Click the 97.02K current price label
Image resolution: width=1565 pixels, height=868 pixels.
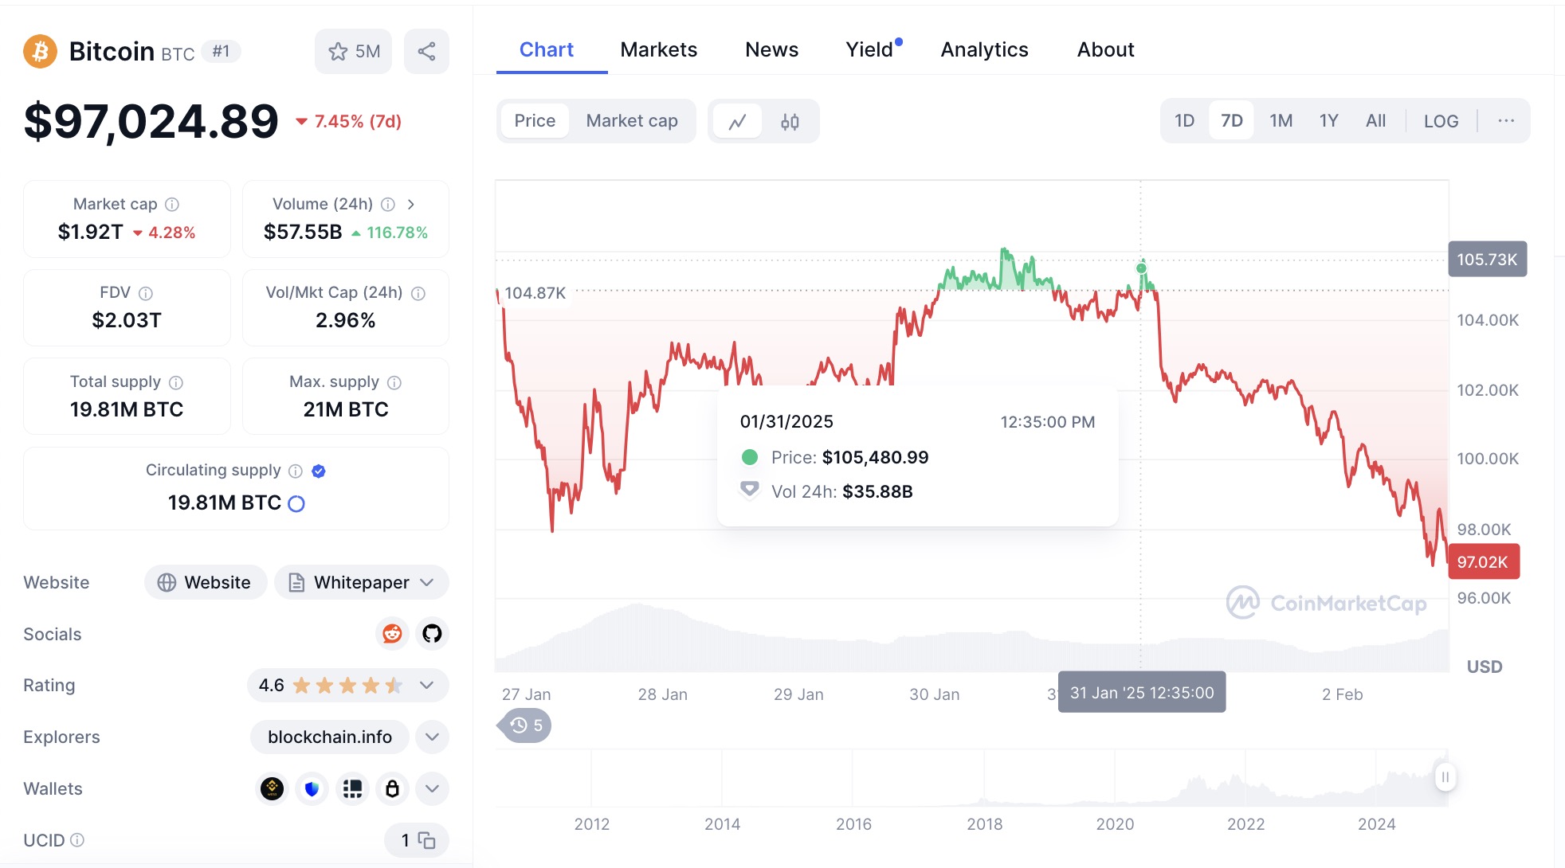point(1483,562)
